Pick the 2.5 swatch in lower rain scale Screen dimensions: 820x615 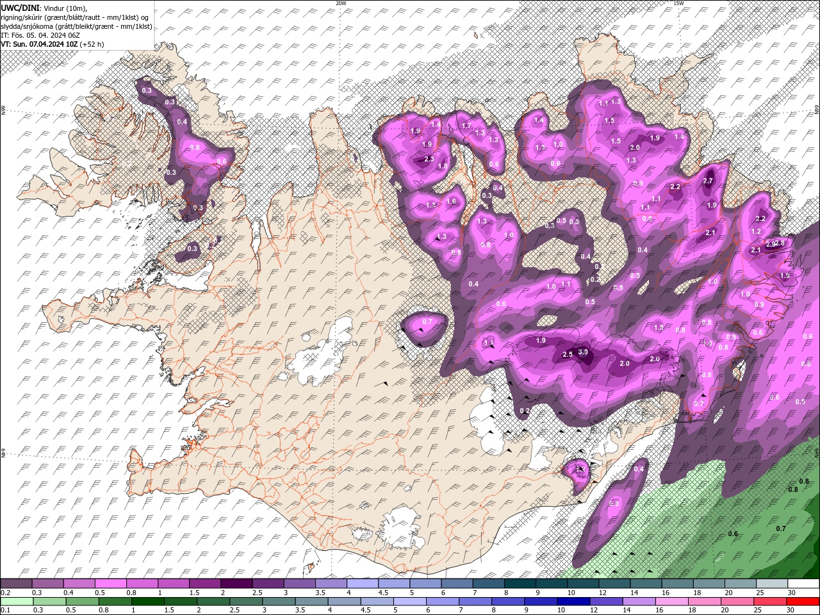246,602
